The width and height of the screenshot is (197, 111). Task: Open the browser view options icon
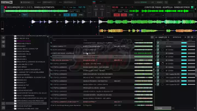pos(152,37)
